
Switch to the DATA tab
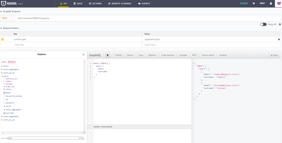coord(78,3)
